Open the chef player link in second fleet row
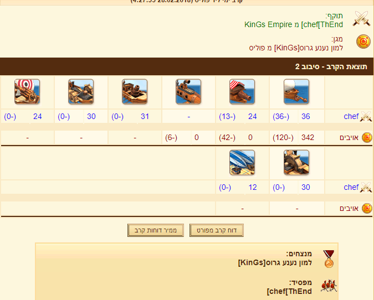The height and width of the screenshot is (300, 374). point(351,187)
